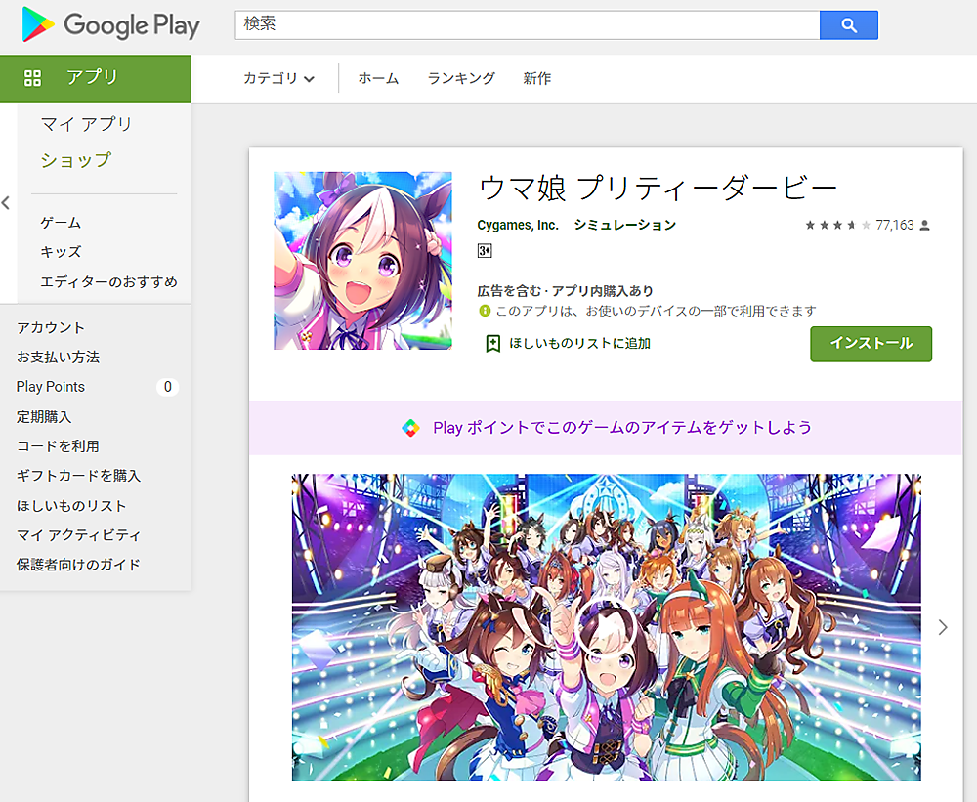977x802 pixels.
Task: Open エディターのおすすめ
Action: [x=109, y=281]
